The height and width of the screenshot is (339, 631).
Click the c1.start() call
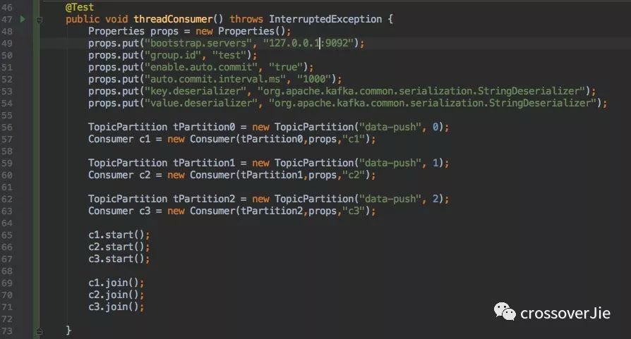point(119,235)
